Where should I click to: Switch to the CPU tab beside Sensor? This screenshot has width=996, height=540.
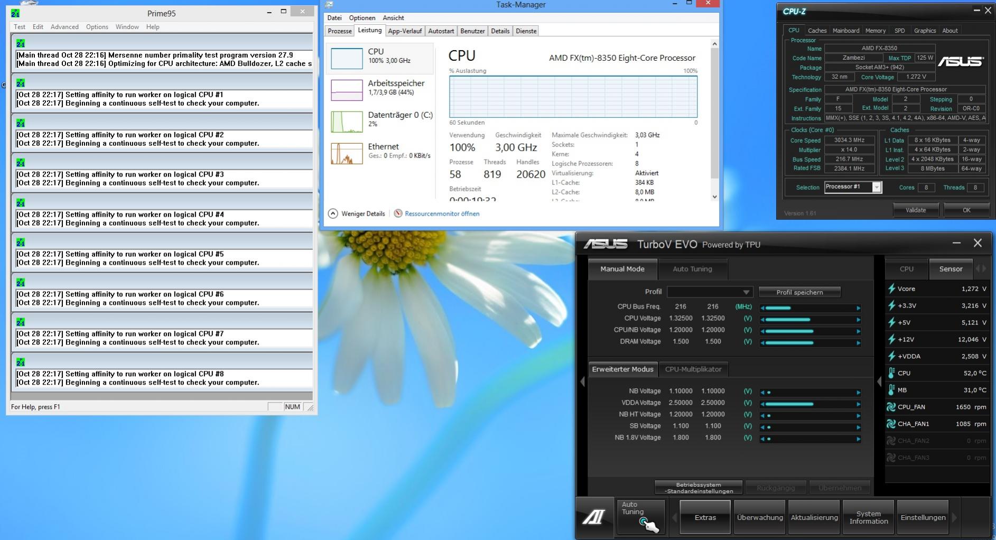coord(907,269)
